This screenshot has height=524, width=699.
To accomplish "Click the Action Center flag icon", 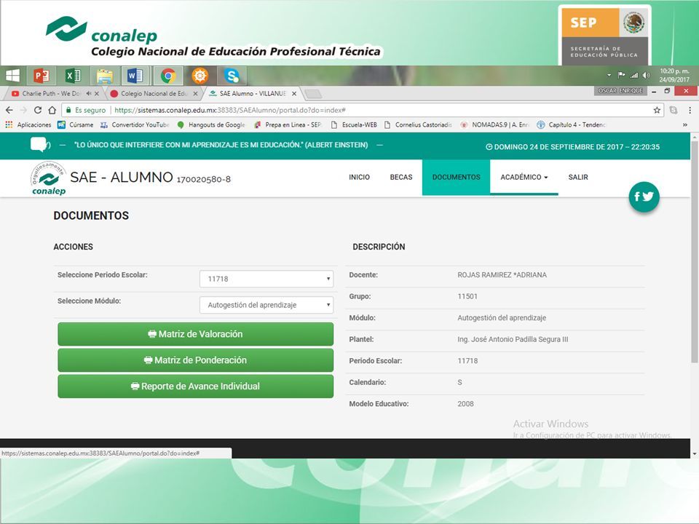I will tap(621, 75).
